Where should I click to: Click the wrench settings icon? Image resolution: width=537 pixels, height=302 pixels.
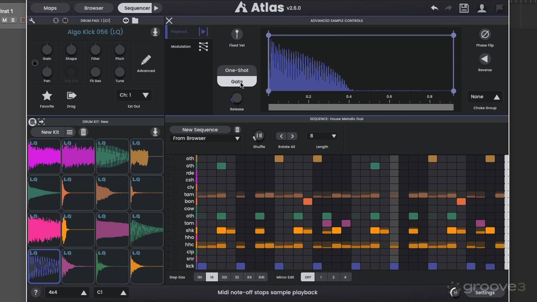32,20
